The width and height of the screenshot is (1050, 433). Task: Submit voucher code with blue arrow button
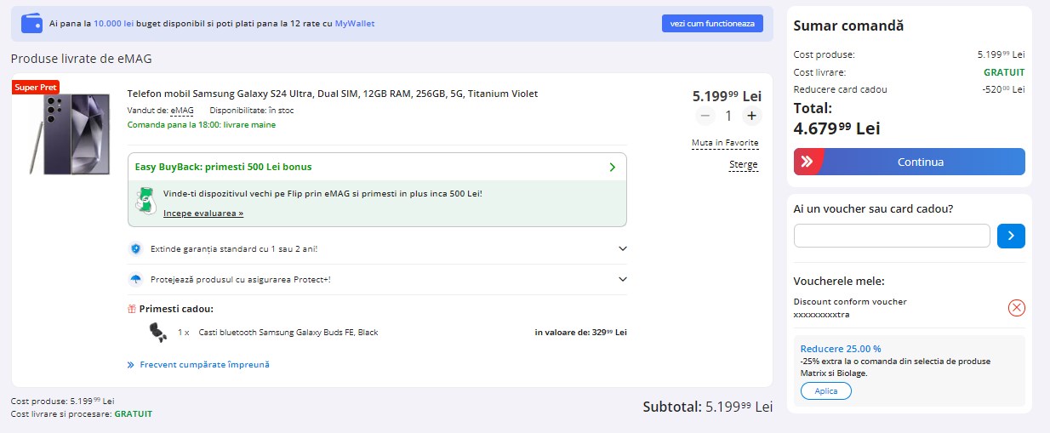pyautogui.click(x=1011, y=236)
